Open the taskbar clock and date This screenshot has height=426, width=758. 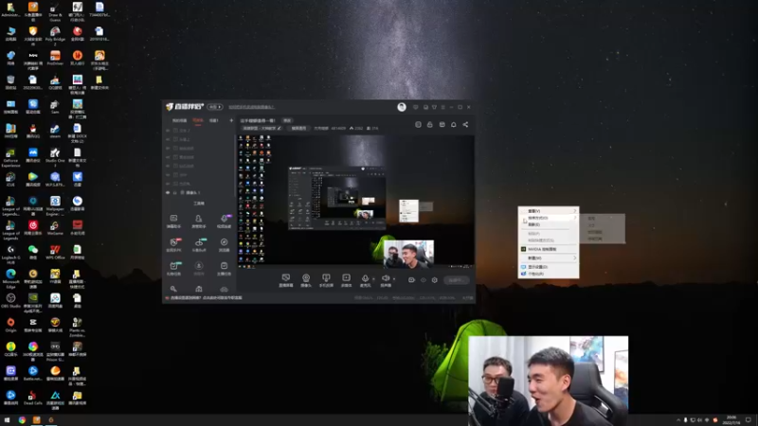coord(731,420)
